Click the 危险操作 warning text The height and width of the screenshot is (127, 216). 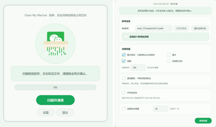click(x=145, y=83)
